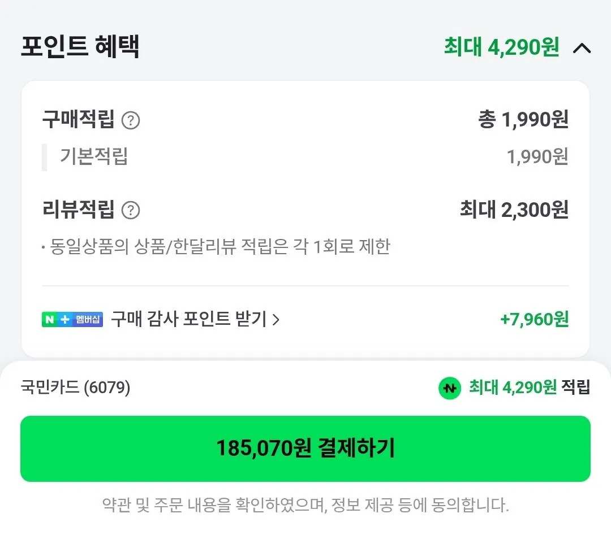The width and height of the screenshot is (611, 544).
Task: Click the +7,960원 membership bonus amount
Action: (x=534, y=320)
